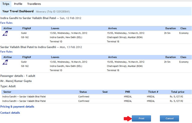The width and height of the screenshot is (192, 123).
Task: Click passenger name Mr. Manoj Kumar Gupta
Action: tap(16, 81)
